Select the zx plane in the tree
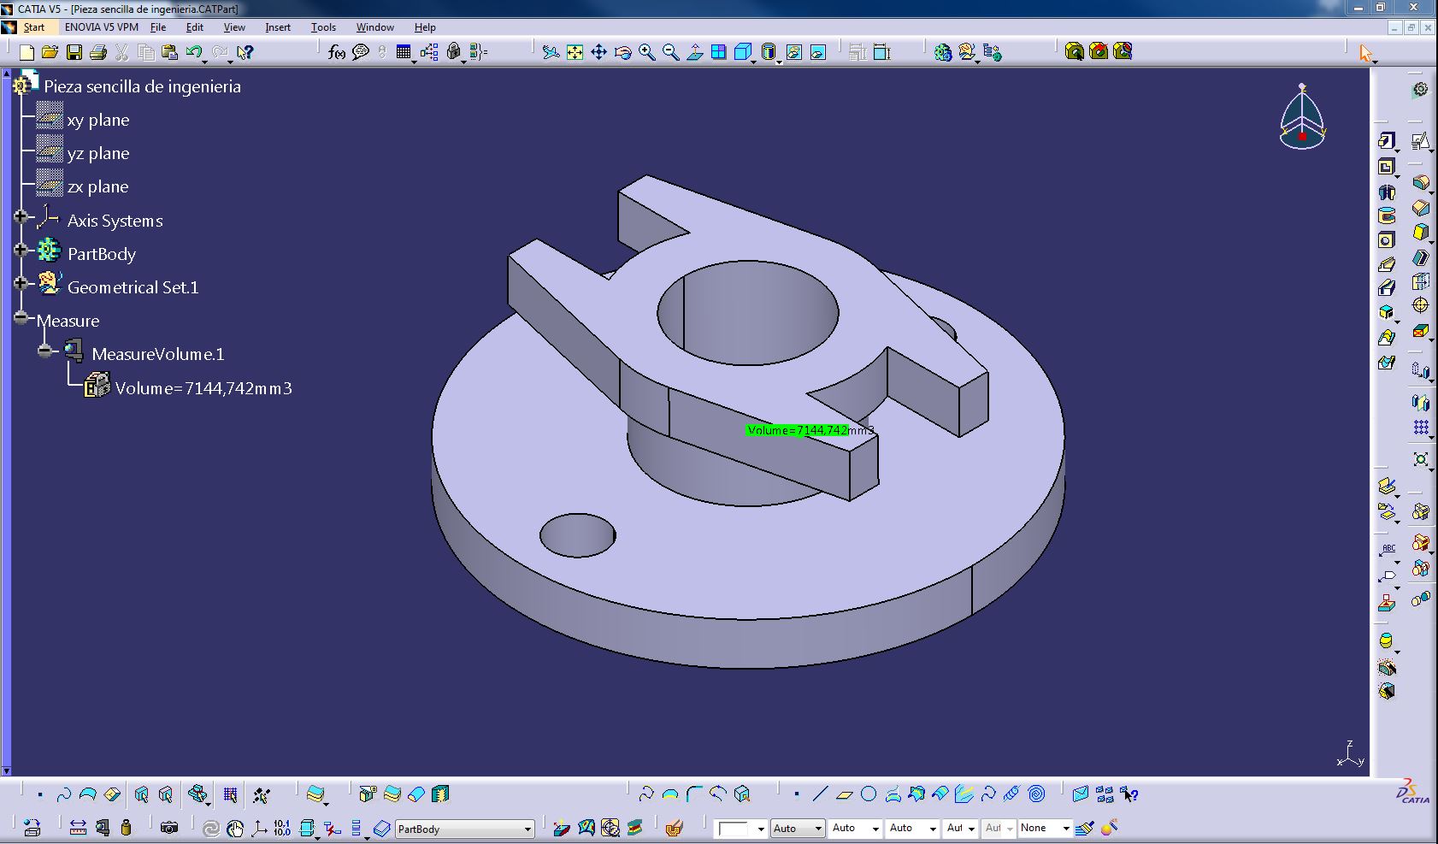This screenshot has width=1438, height=844. tap(98, 186)
